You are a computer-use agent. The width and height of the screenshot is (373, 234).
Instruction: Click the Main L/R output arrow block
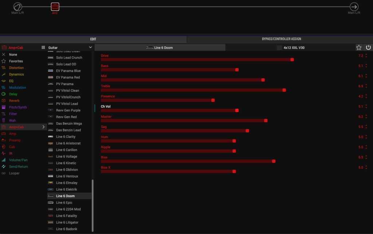[x=354, y=7]
